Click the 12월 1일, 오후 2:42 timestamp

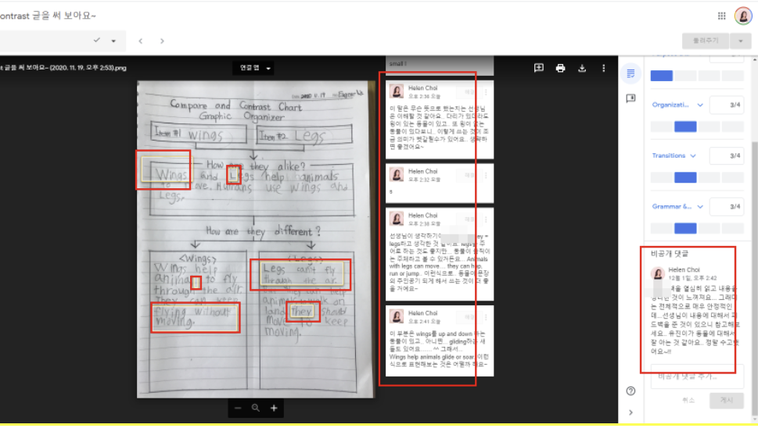click(x=692, y=278)
